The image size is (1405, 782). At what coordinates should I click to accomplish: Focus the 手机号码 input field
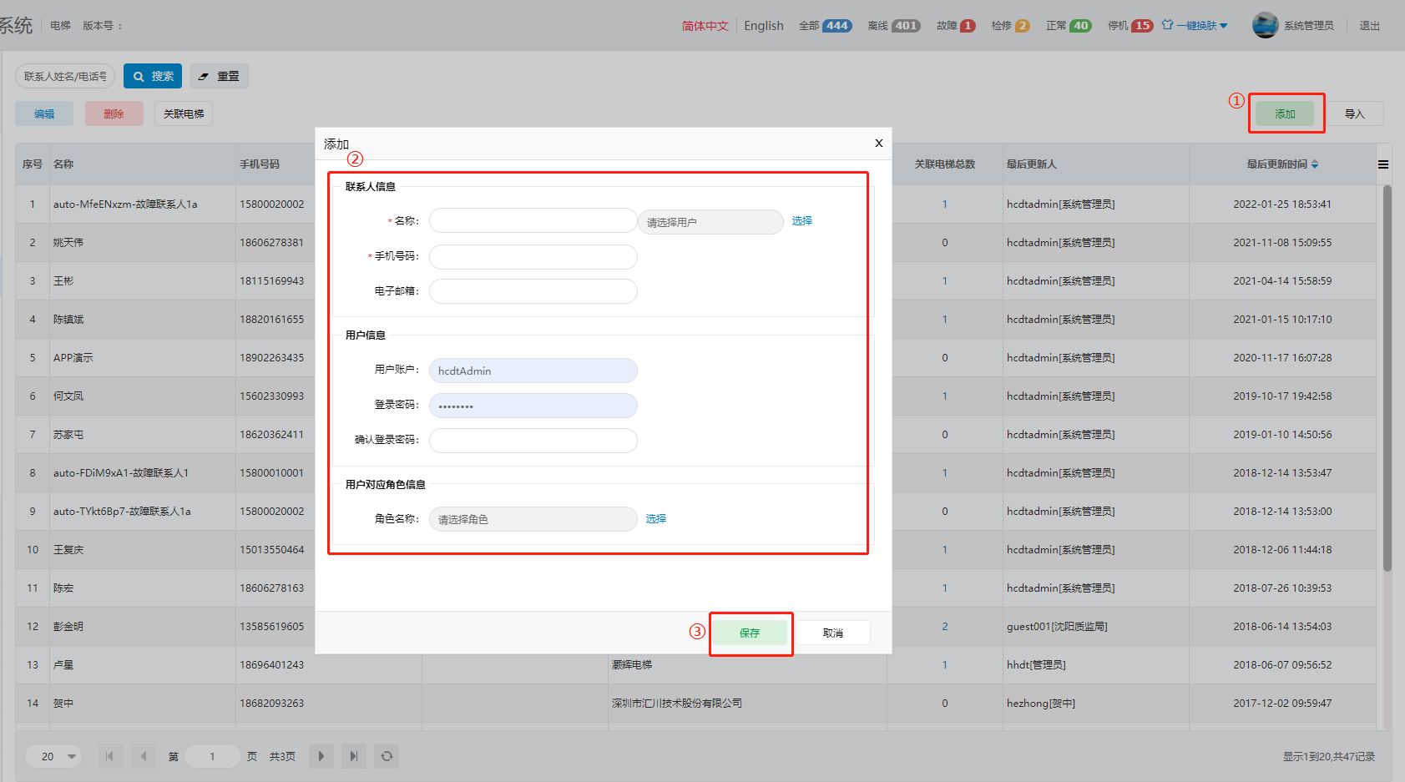point(533,257)
